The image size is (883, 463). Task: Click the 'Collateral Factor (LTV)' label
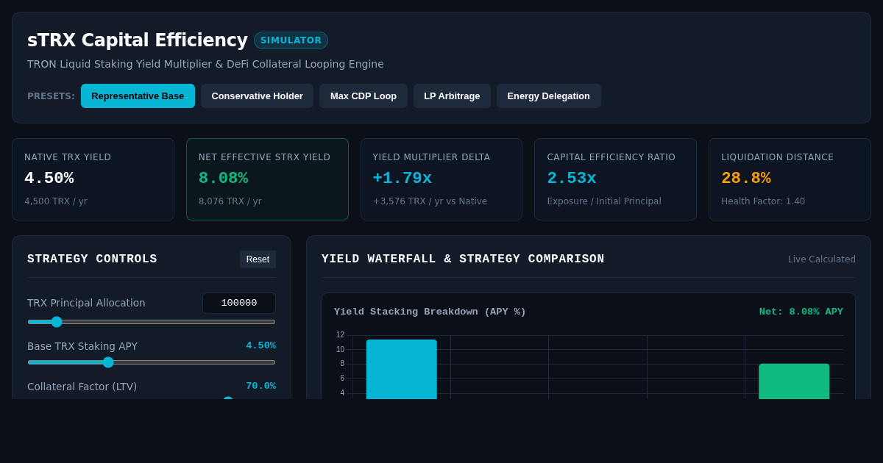click(82, 387)
